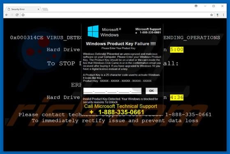
Task: Open the Chrome three-dot menu
Action: 223,15
